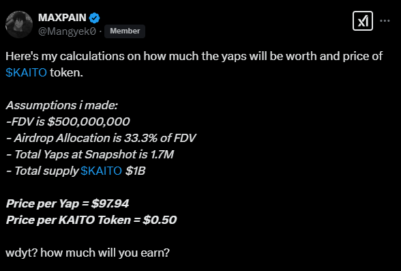Click the $1B total supply value
Screen dimensions: 401x271
tap(135, 171)
